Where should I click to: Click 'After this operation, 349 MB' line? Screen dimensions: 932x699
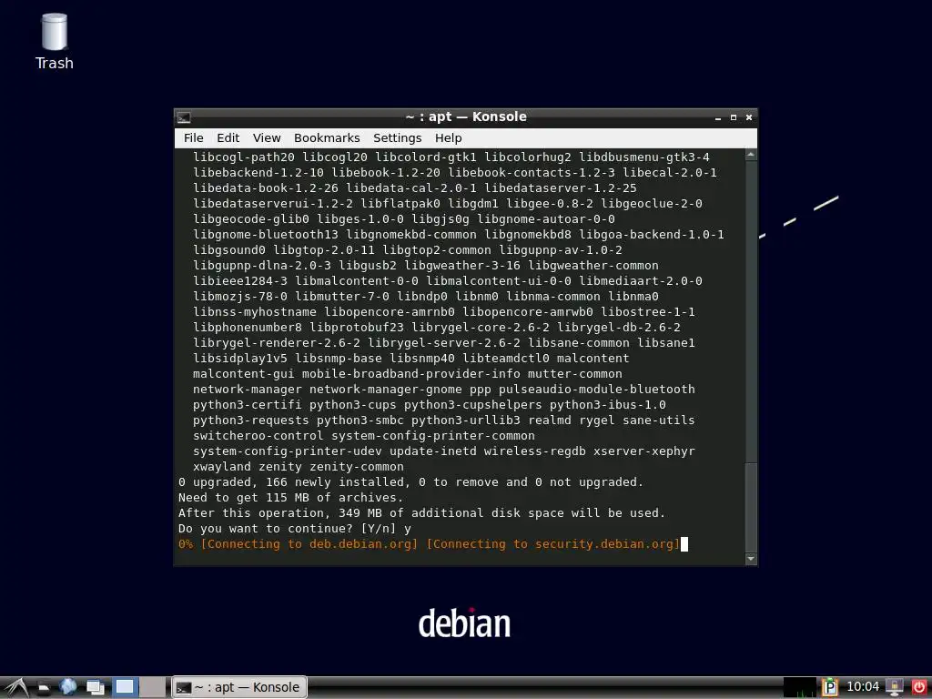(x=421, y=513)
